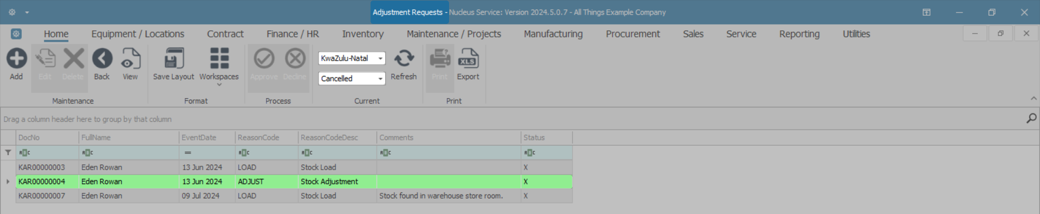Open the grid search magnifier icon
The height and width of the screenshot is (214, 1040).
point(1031,118)
